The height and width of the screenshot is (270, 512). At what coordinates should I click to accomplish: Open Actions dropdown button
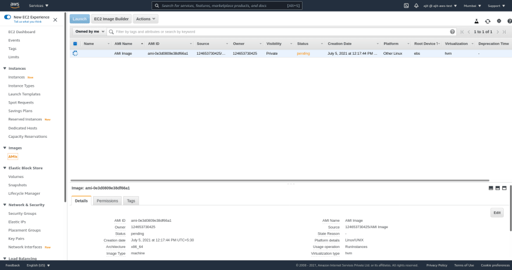tap(145, 19)
